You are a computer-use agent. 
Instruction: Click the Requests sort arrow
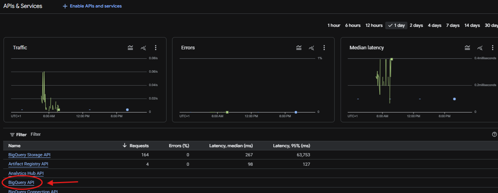(x=125, y=146)
